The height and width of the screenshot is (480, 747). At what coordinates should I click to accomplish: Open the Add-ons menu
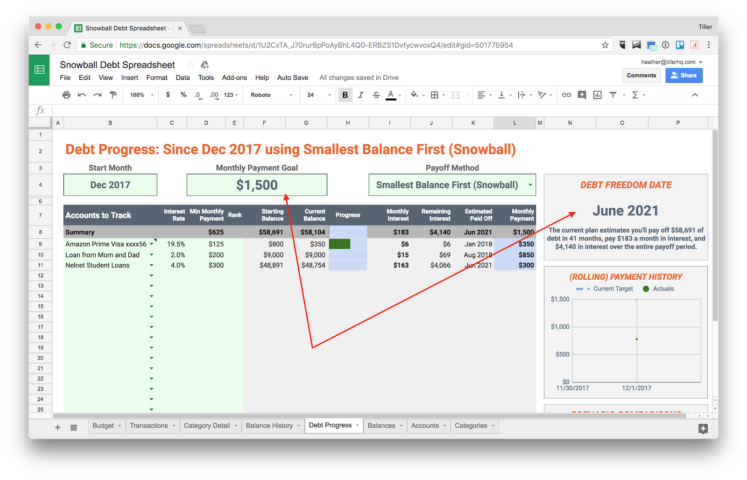coord(234,78)
